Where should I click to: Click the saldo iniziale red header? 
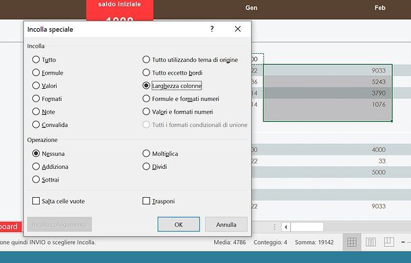point(120,9)
